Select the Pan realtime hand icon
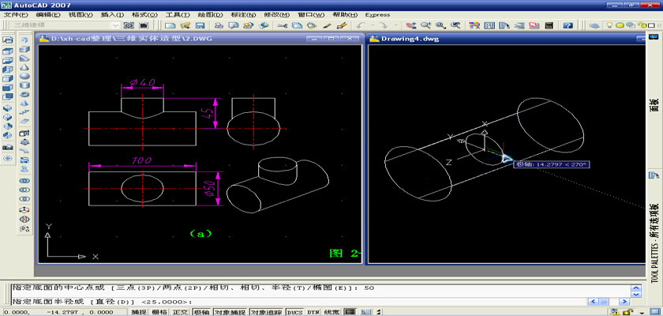This screenshot has width=663, height=316. pyautogui.click(x=410, y=25)
